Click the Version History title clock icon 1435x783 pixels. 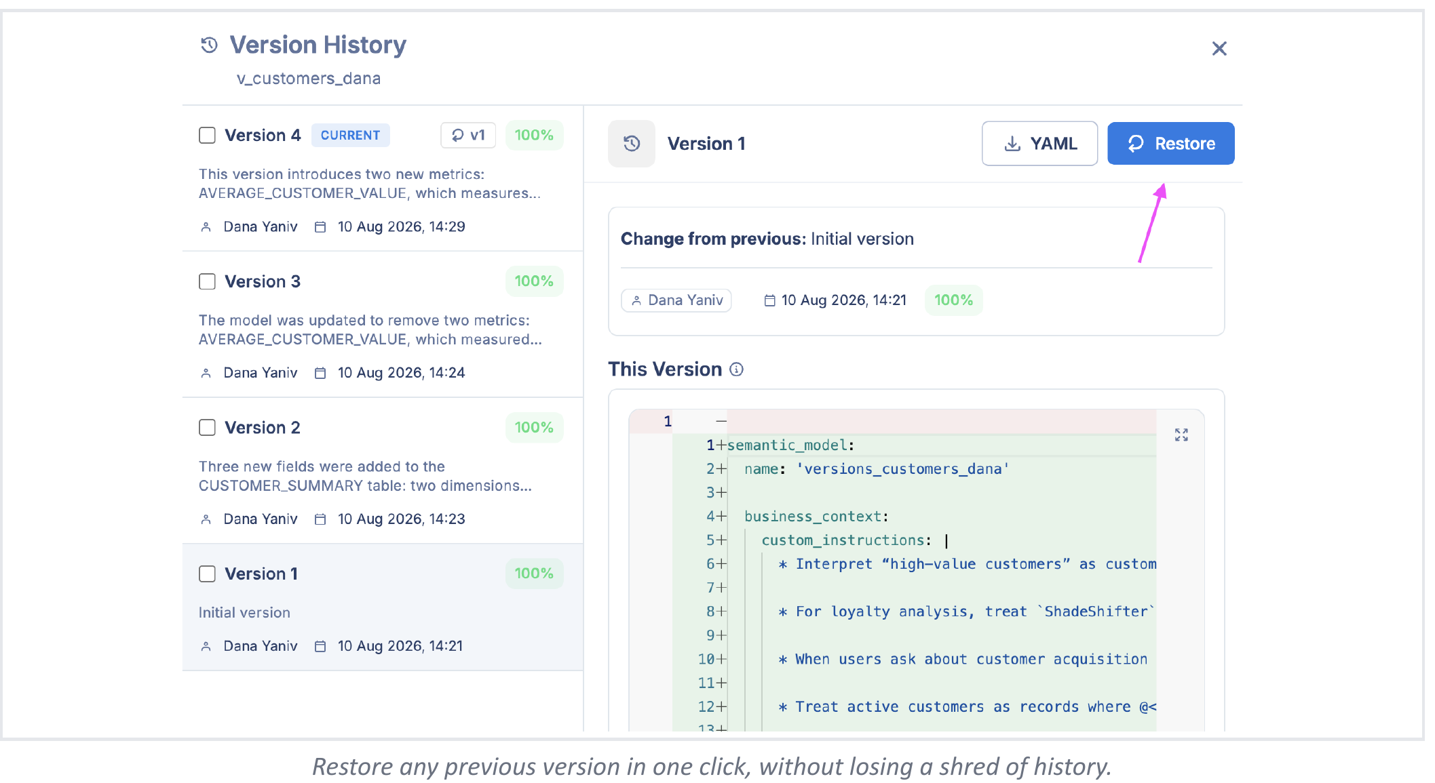click(x=209, y=45)
